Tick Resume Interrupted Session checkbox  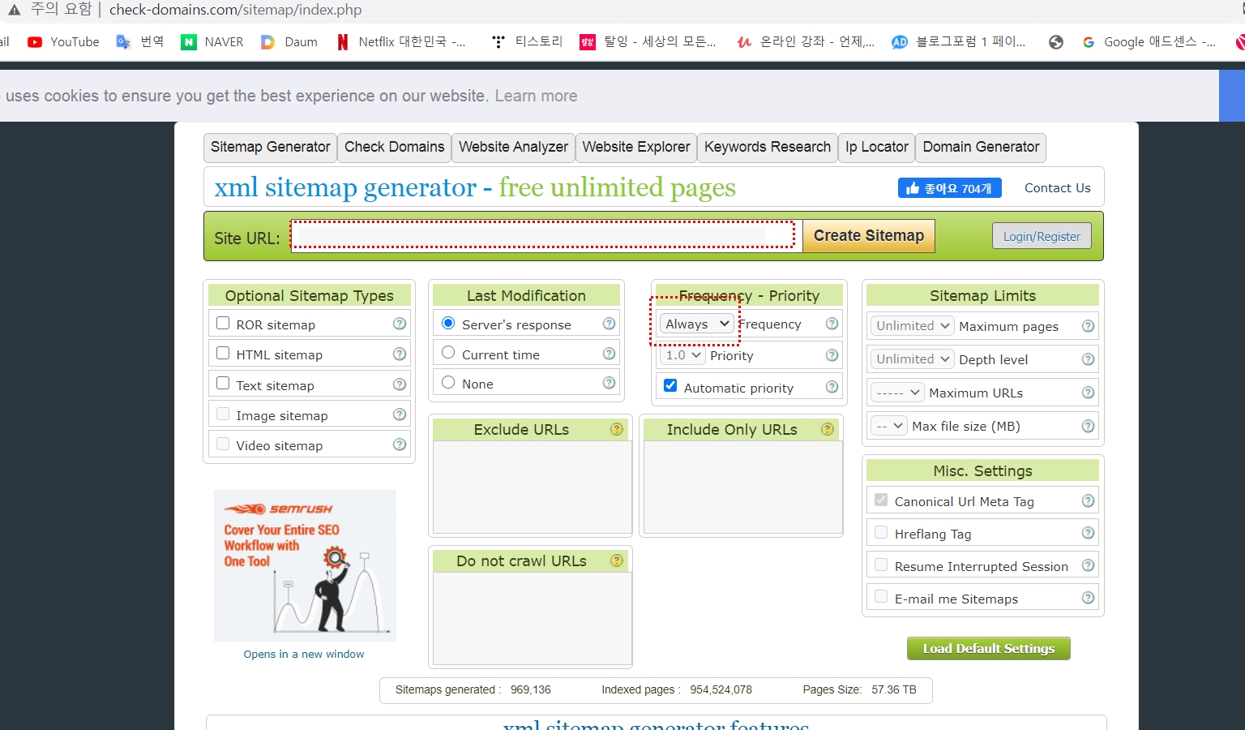[881, 564]
